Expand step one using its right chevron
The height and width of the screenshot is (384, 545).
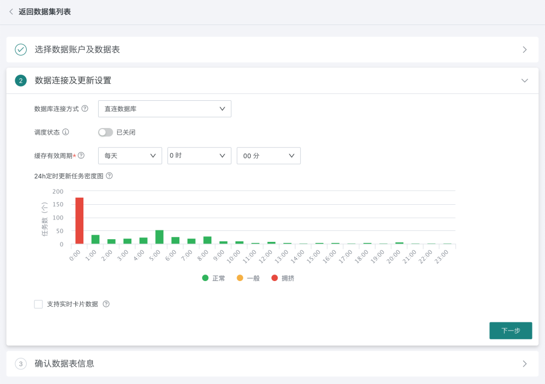525,50
